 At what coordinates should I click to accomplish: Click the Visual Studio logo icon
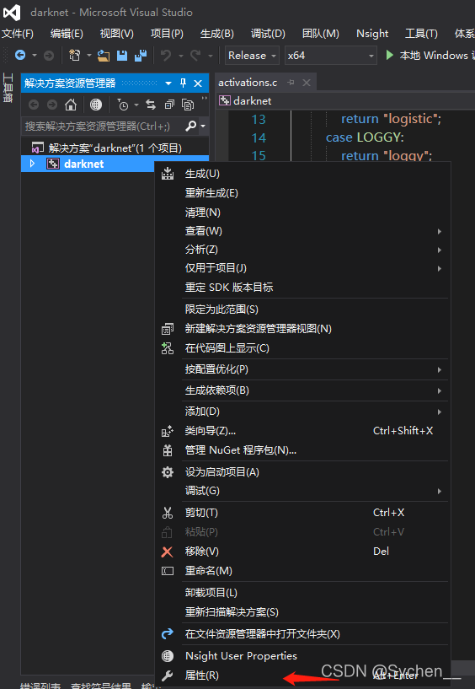12,13
